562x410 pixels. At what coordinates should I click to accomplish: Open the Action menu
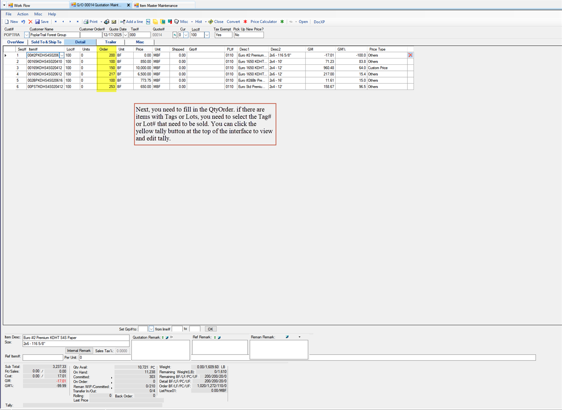(x=22, y=14)
